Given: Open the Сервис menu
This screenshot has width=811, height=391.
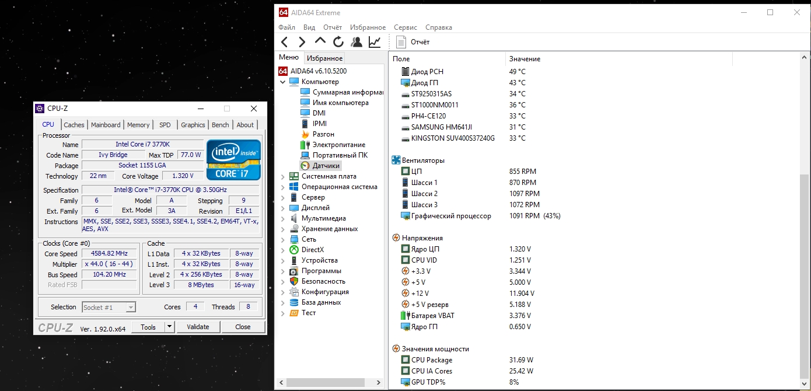Looking at the screenshot, I should 405,27.
